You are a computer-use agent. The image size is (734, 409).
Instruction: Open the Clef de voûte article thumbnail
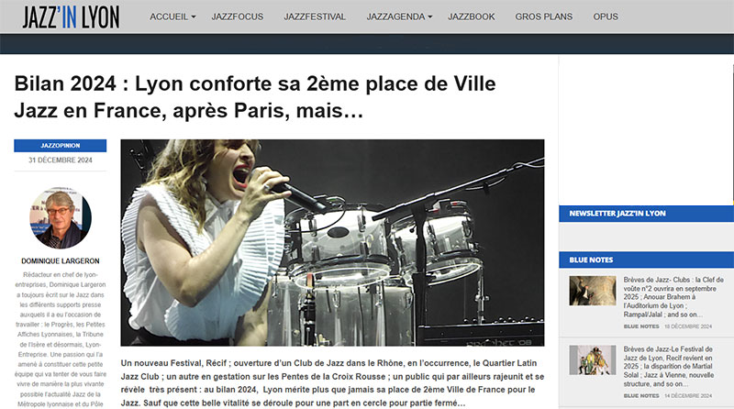[593, 291]
